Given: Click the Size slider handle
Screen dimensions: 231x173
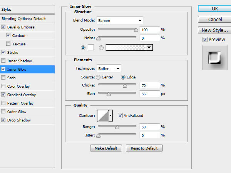Looking at the screenshot, I should pos(109,94).
